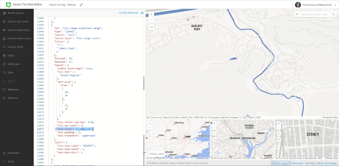Click the Aktualizovat refresh button
The height and width of the screenshot is (166, 339).
129,13
